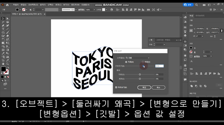Click the 확인 OK button

tap(144, 87)
